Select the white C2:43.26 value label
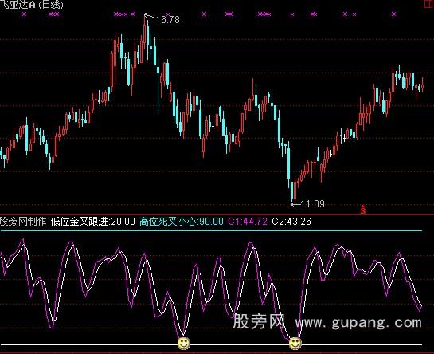Image resolution: width=434 pixels, height=354 pixels. coord(291,222)
